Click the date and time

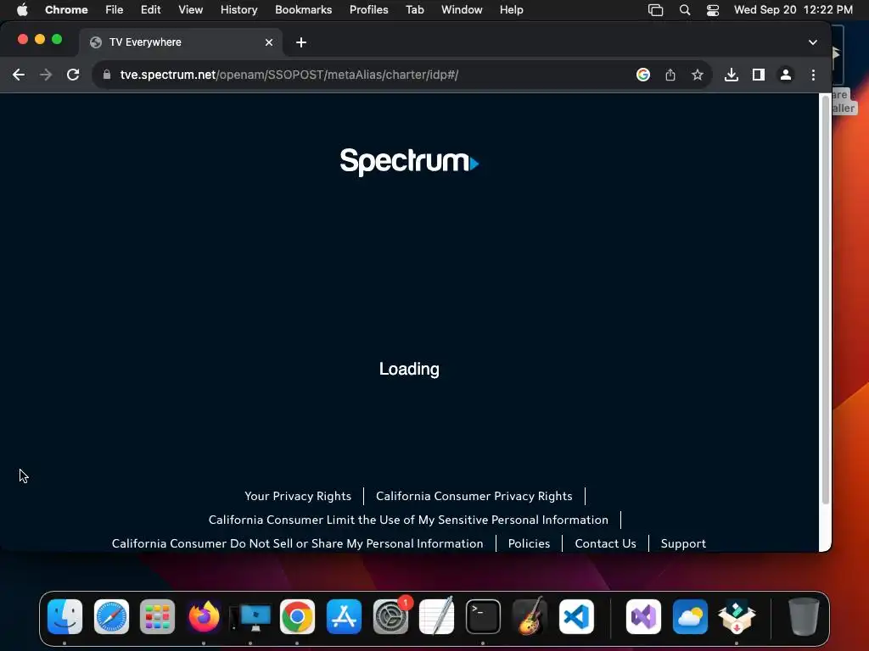[x=793, y=9]
